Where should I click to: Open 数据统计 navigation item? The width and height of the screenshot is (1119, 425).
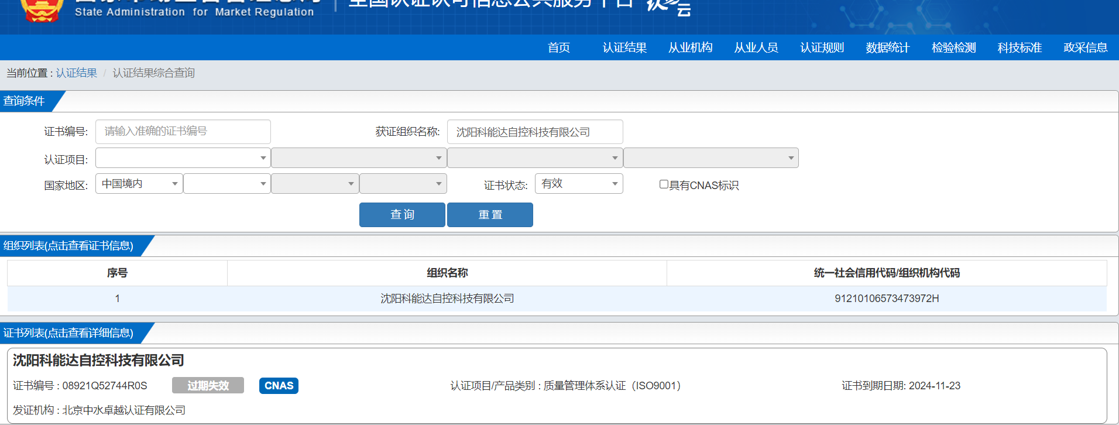888,47
